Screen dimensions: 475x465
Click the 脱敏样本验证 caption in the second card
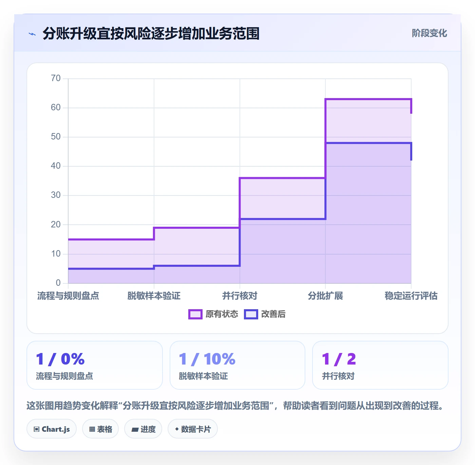coord(203,376)
